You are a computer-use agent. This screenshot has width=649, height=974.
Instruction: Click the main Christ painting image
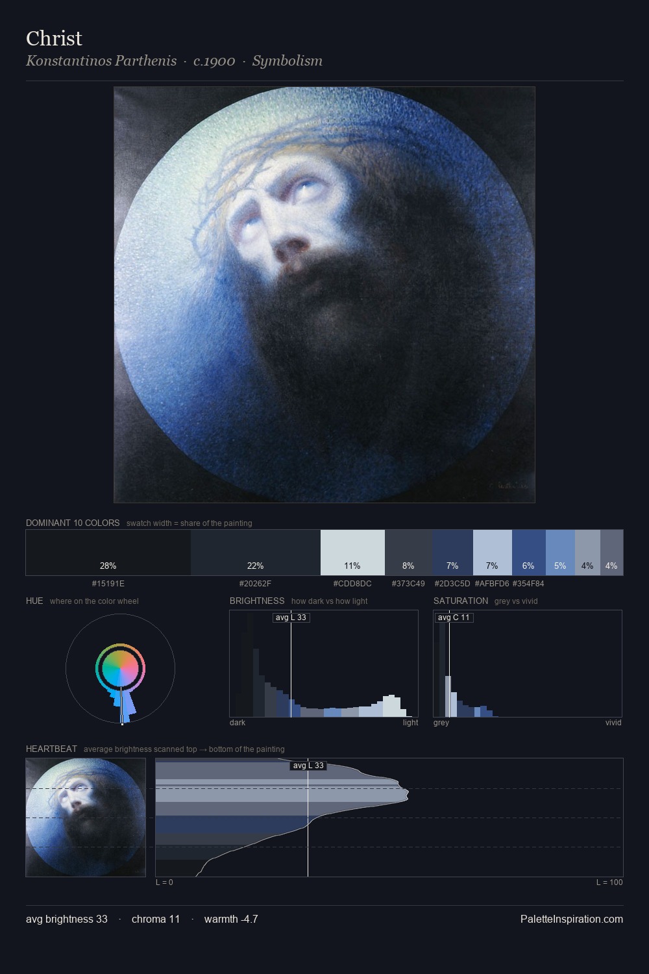tap(324, 295)
